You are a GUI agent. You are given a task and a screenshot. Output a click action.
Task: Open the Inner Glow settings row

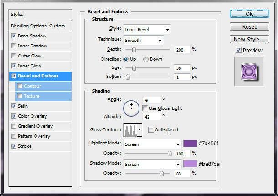[40, 66]
